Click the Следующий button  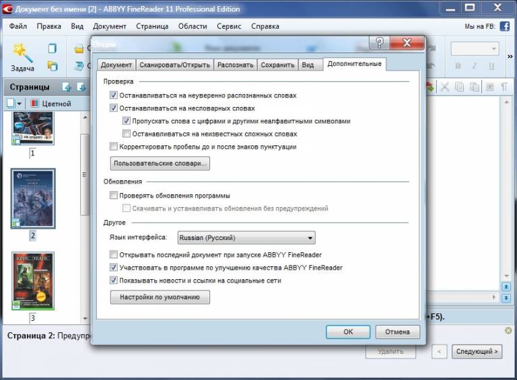click(477, 352)
